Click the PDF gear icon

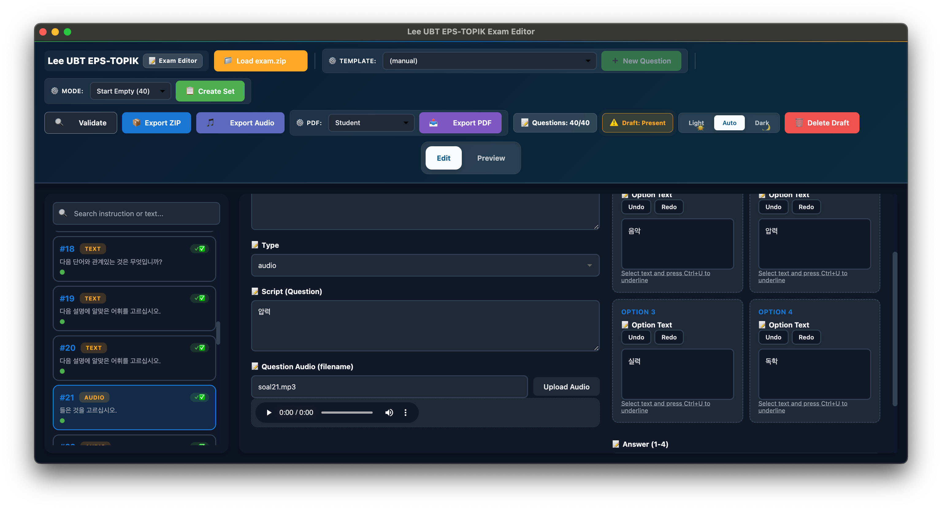[x=300, y=122]
